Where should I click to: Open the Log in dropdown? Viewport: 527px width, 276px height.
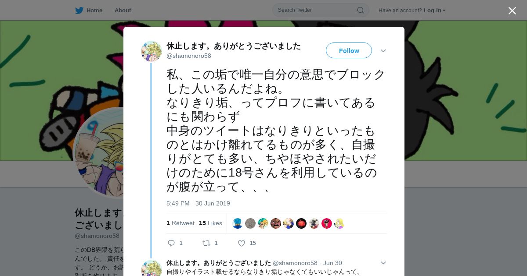[x=434, y=11]
